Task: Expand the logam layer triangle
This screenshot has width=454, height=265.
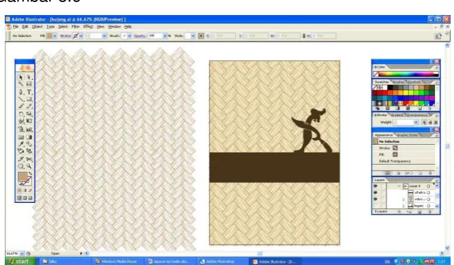Action: (403, 206)
